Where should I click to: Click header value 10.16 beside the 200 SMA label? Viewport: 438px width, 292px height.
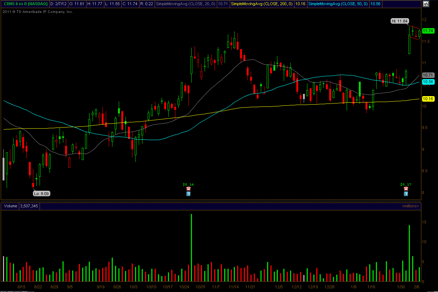pyautogui.click(x=300, y=4)
